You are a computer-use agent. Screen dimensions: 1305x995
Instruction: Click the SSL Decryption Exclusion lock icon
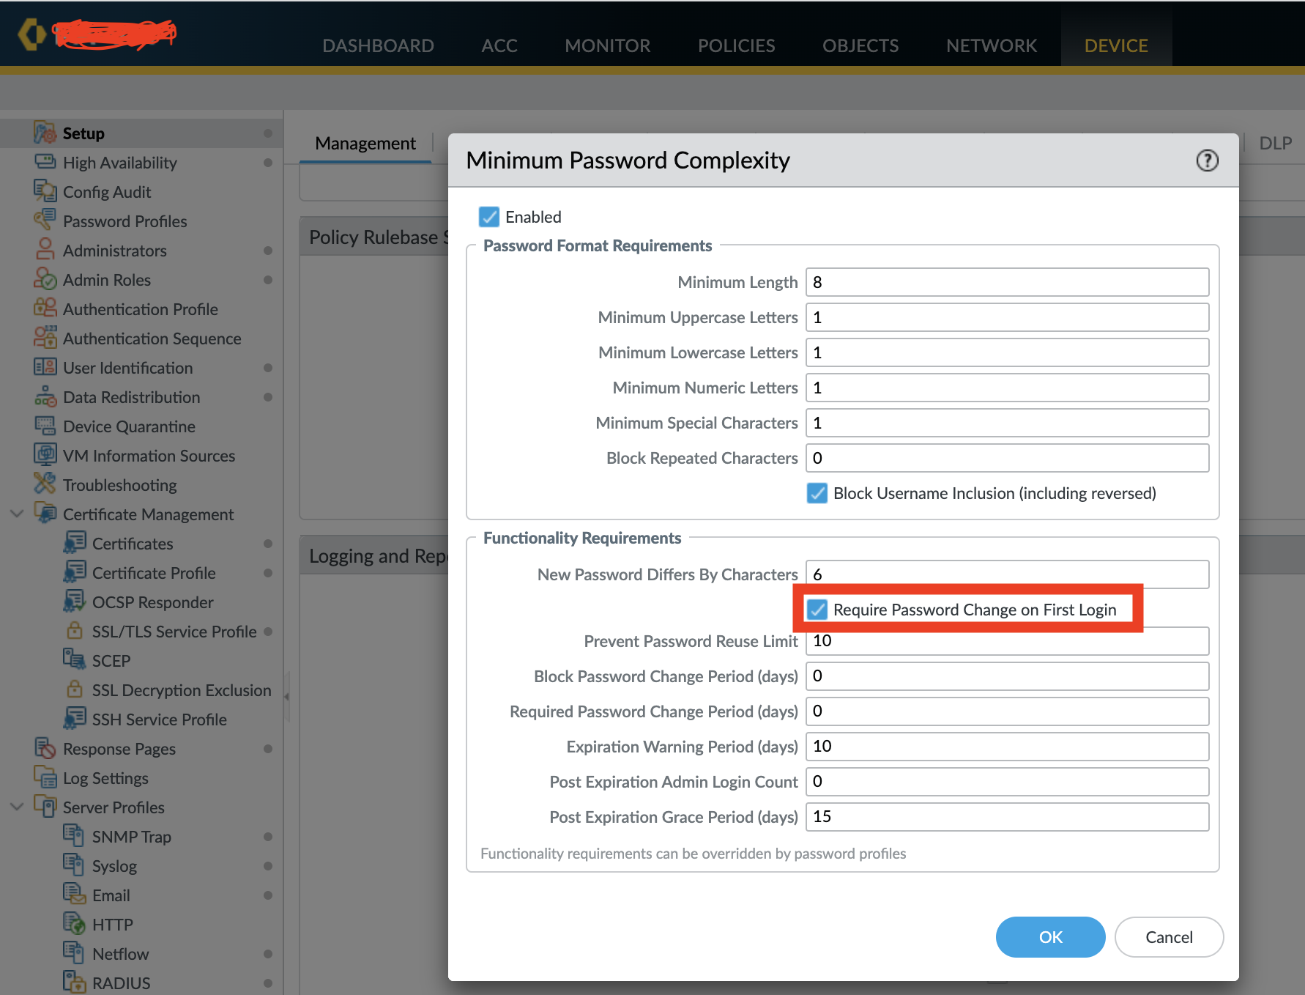coord(74,689)
